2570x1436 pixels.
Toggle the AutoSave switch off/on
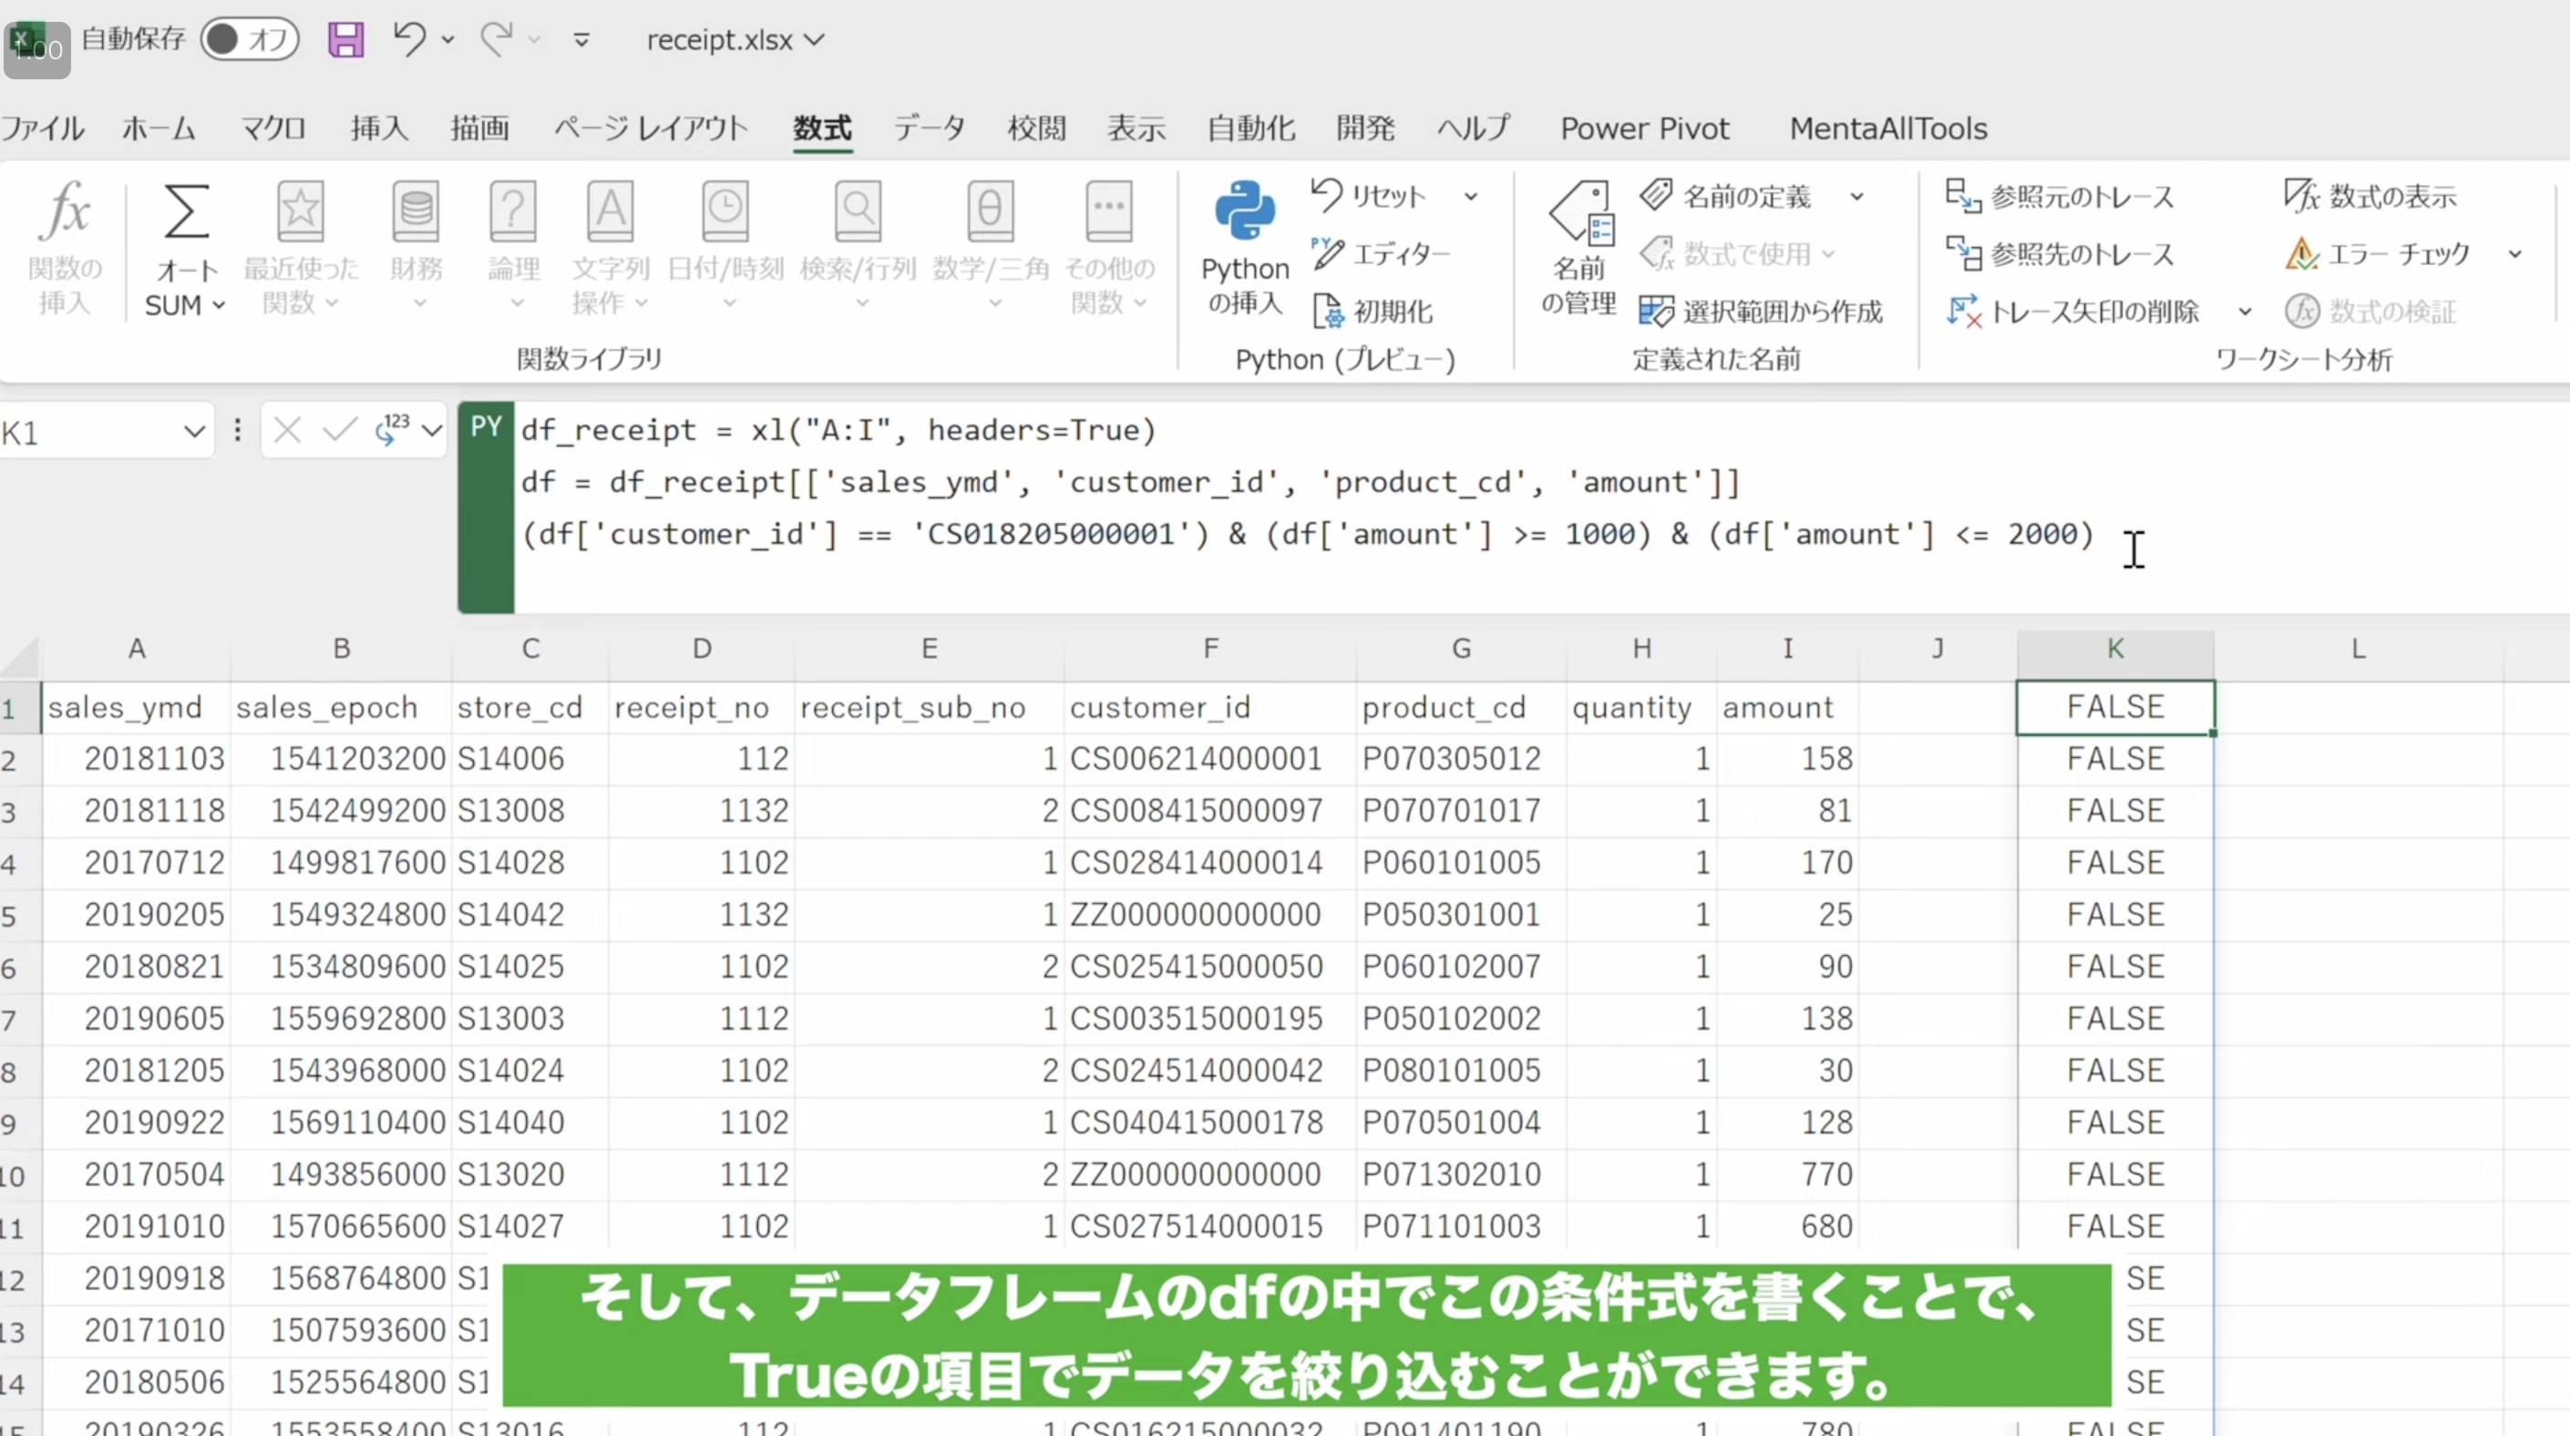pyautogui.click(x=250, y=40)
